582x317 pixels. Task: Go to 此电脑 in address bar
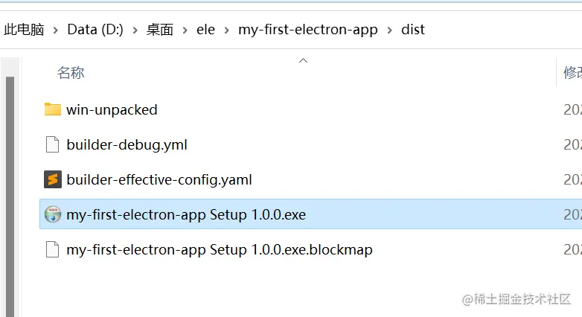tap(24, 30)
